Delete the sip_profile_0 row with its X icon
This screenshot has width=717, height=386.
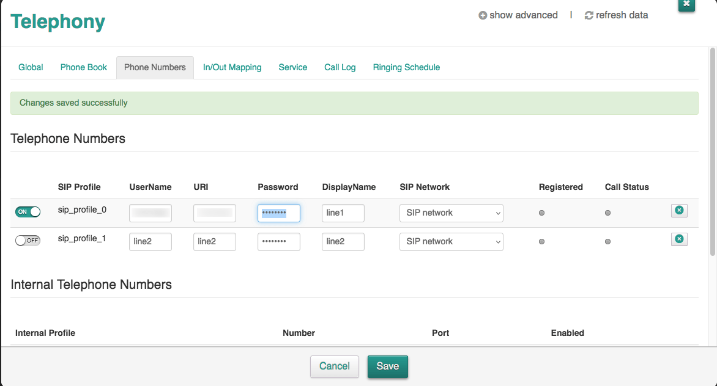679,210
